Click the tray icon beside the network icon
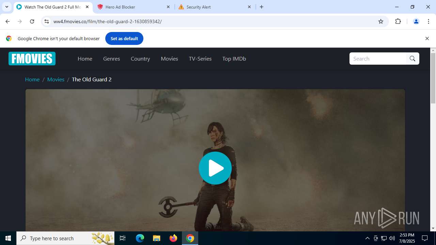This screenshot has height=245, width=436. 376,238
